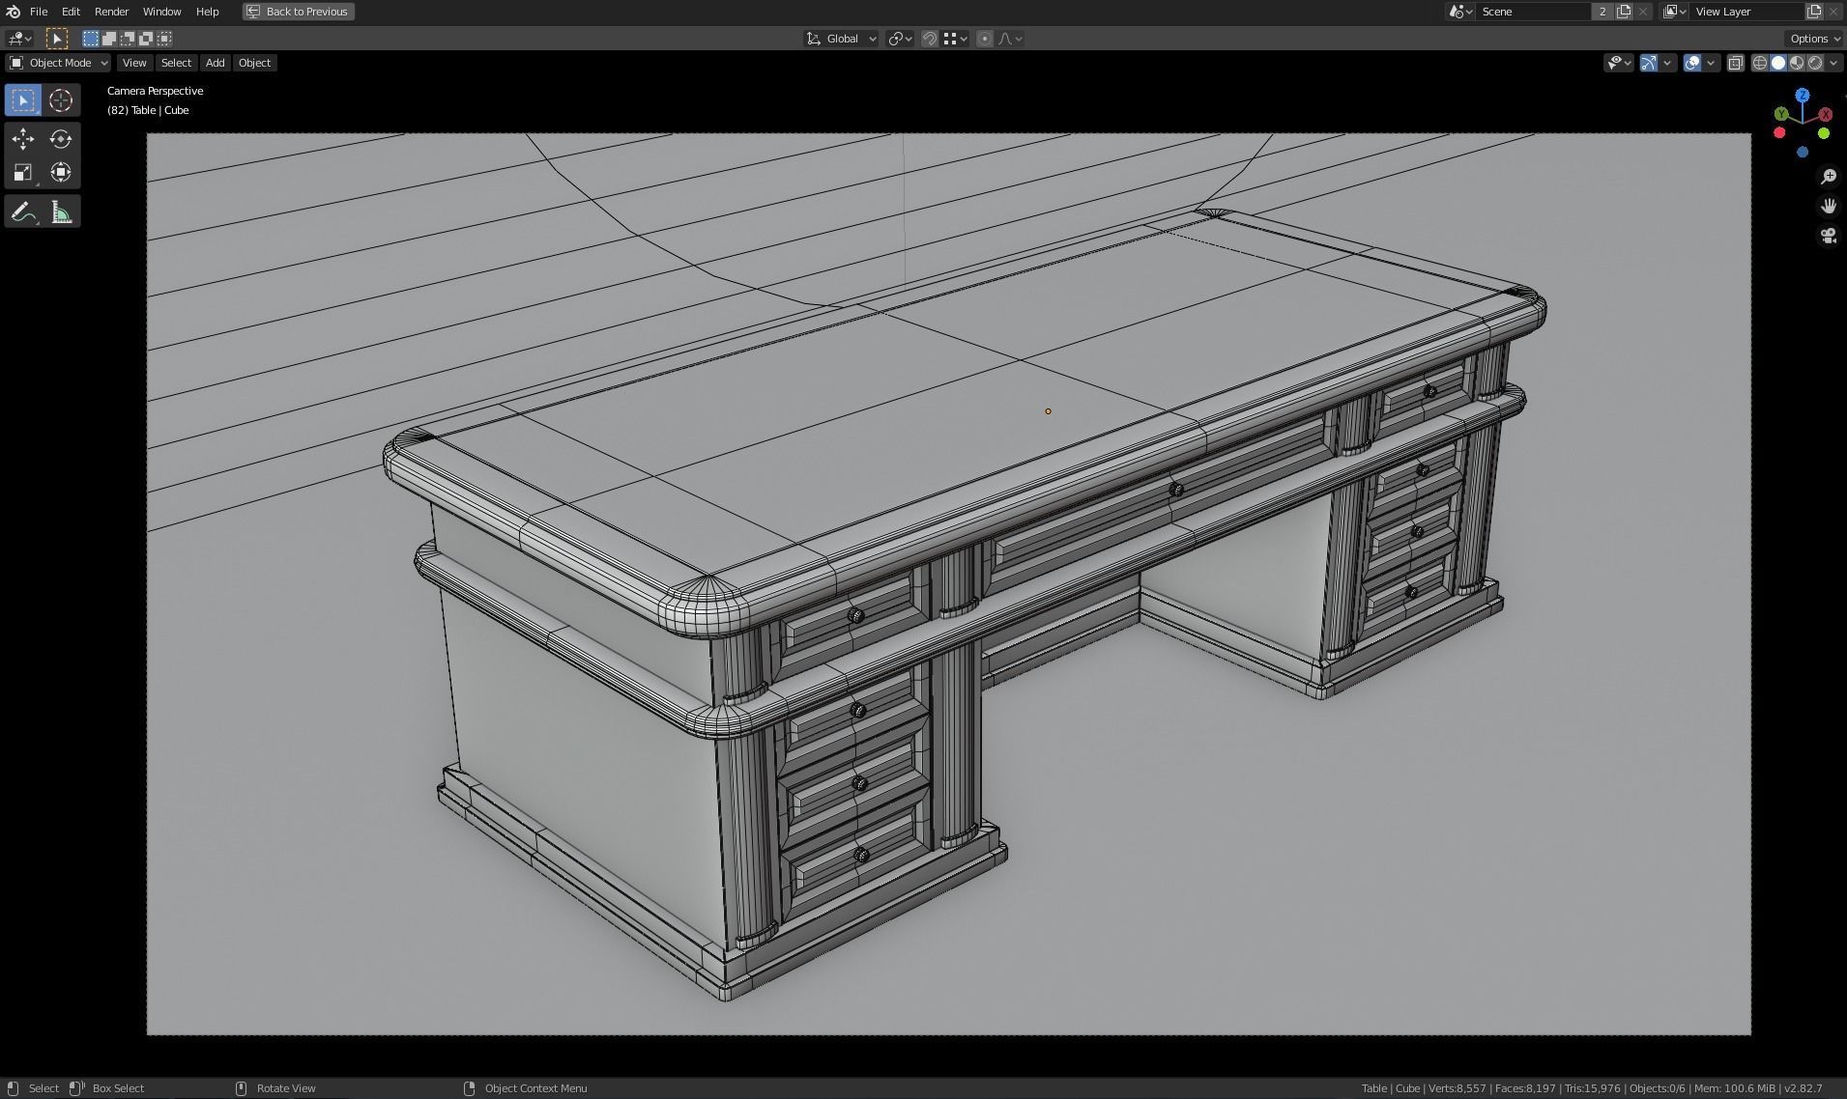Click new scene copy icon

click(x=1624, y=12)
